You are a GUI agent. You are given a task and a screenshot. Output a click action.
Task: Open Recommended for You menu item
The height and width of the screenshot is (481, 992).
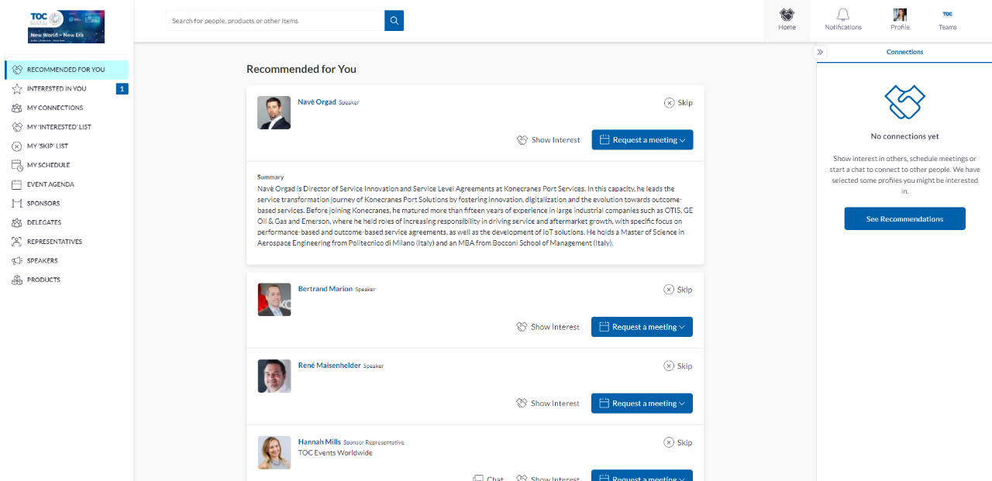pos(67,70)
